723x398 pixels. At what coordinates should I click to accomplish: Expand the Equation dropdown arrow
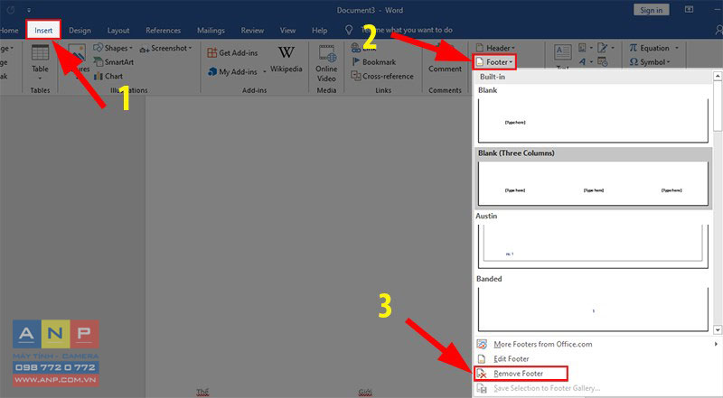click(677, 48)
